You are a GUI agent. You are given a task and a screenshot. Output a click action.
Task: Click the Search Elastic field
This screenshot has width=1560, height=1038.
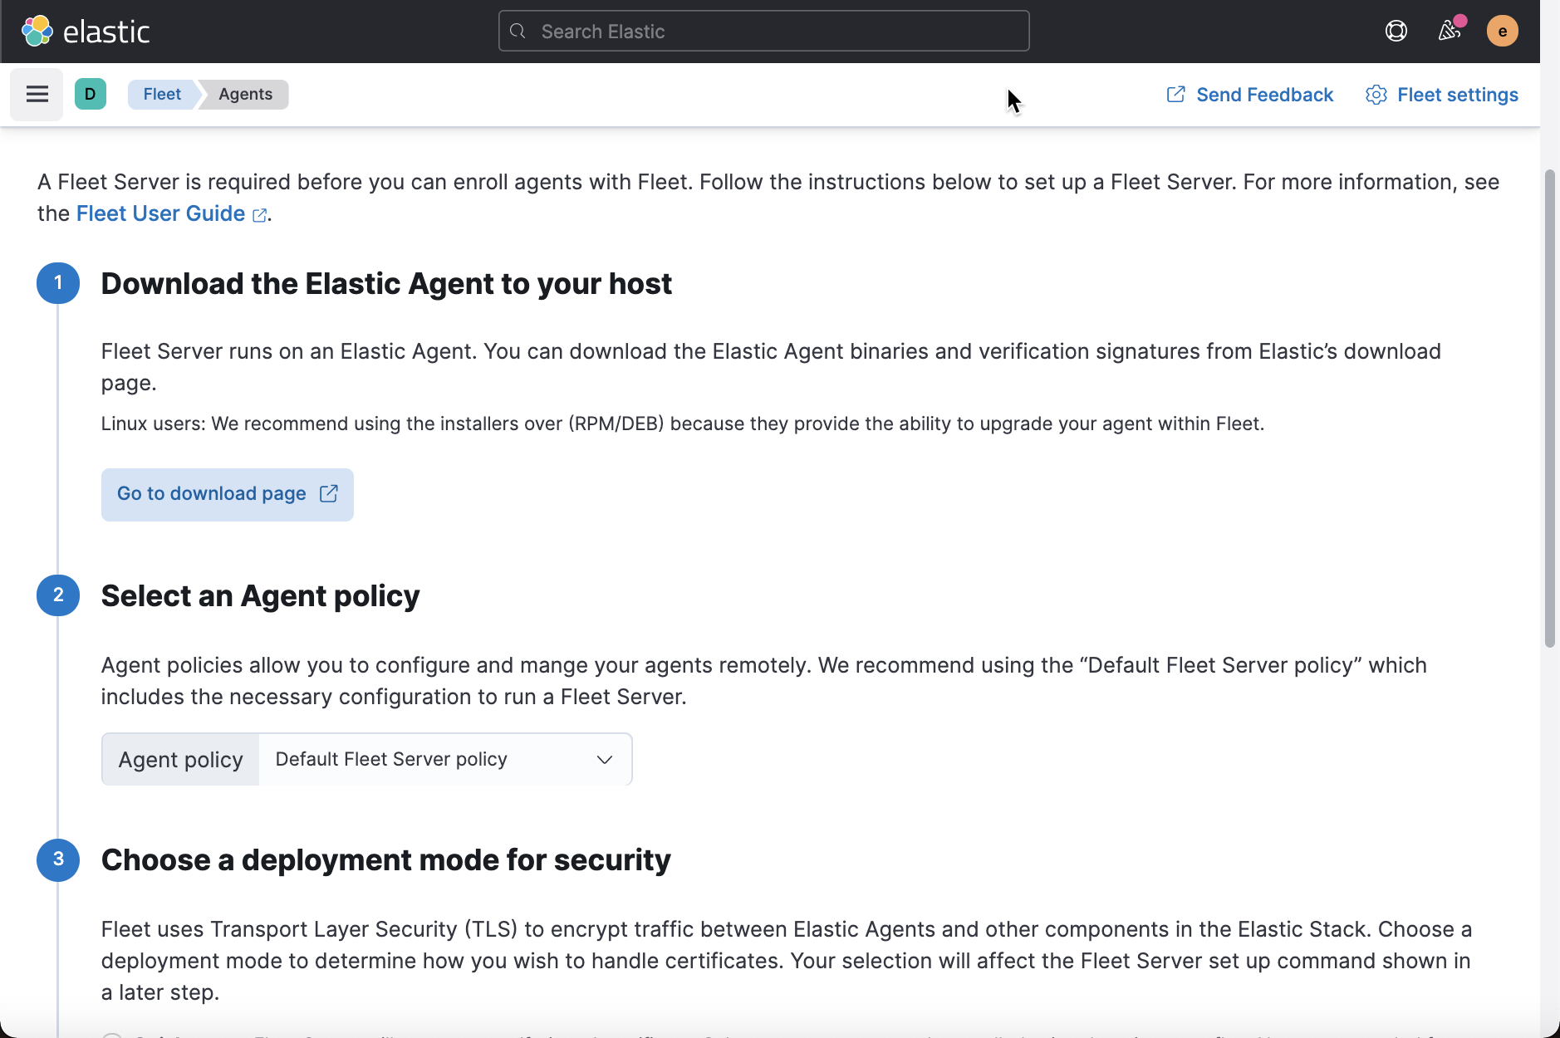tap(763, 31)
